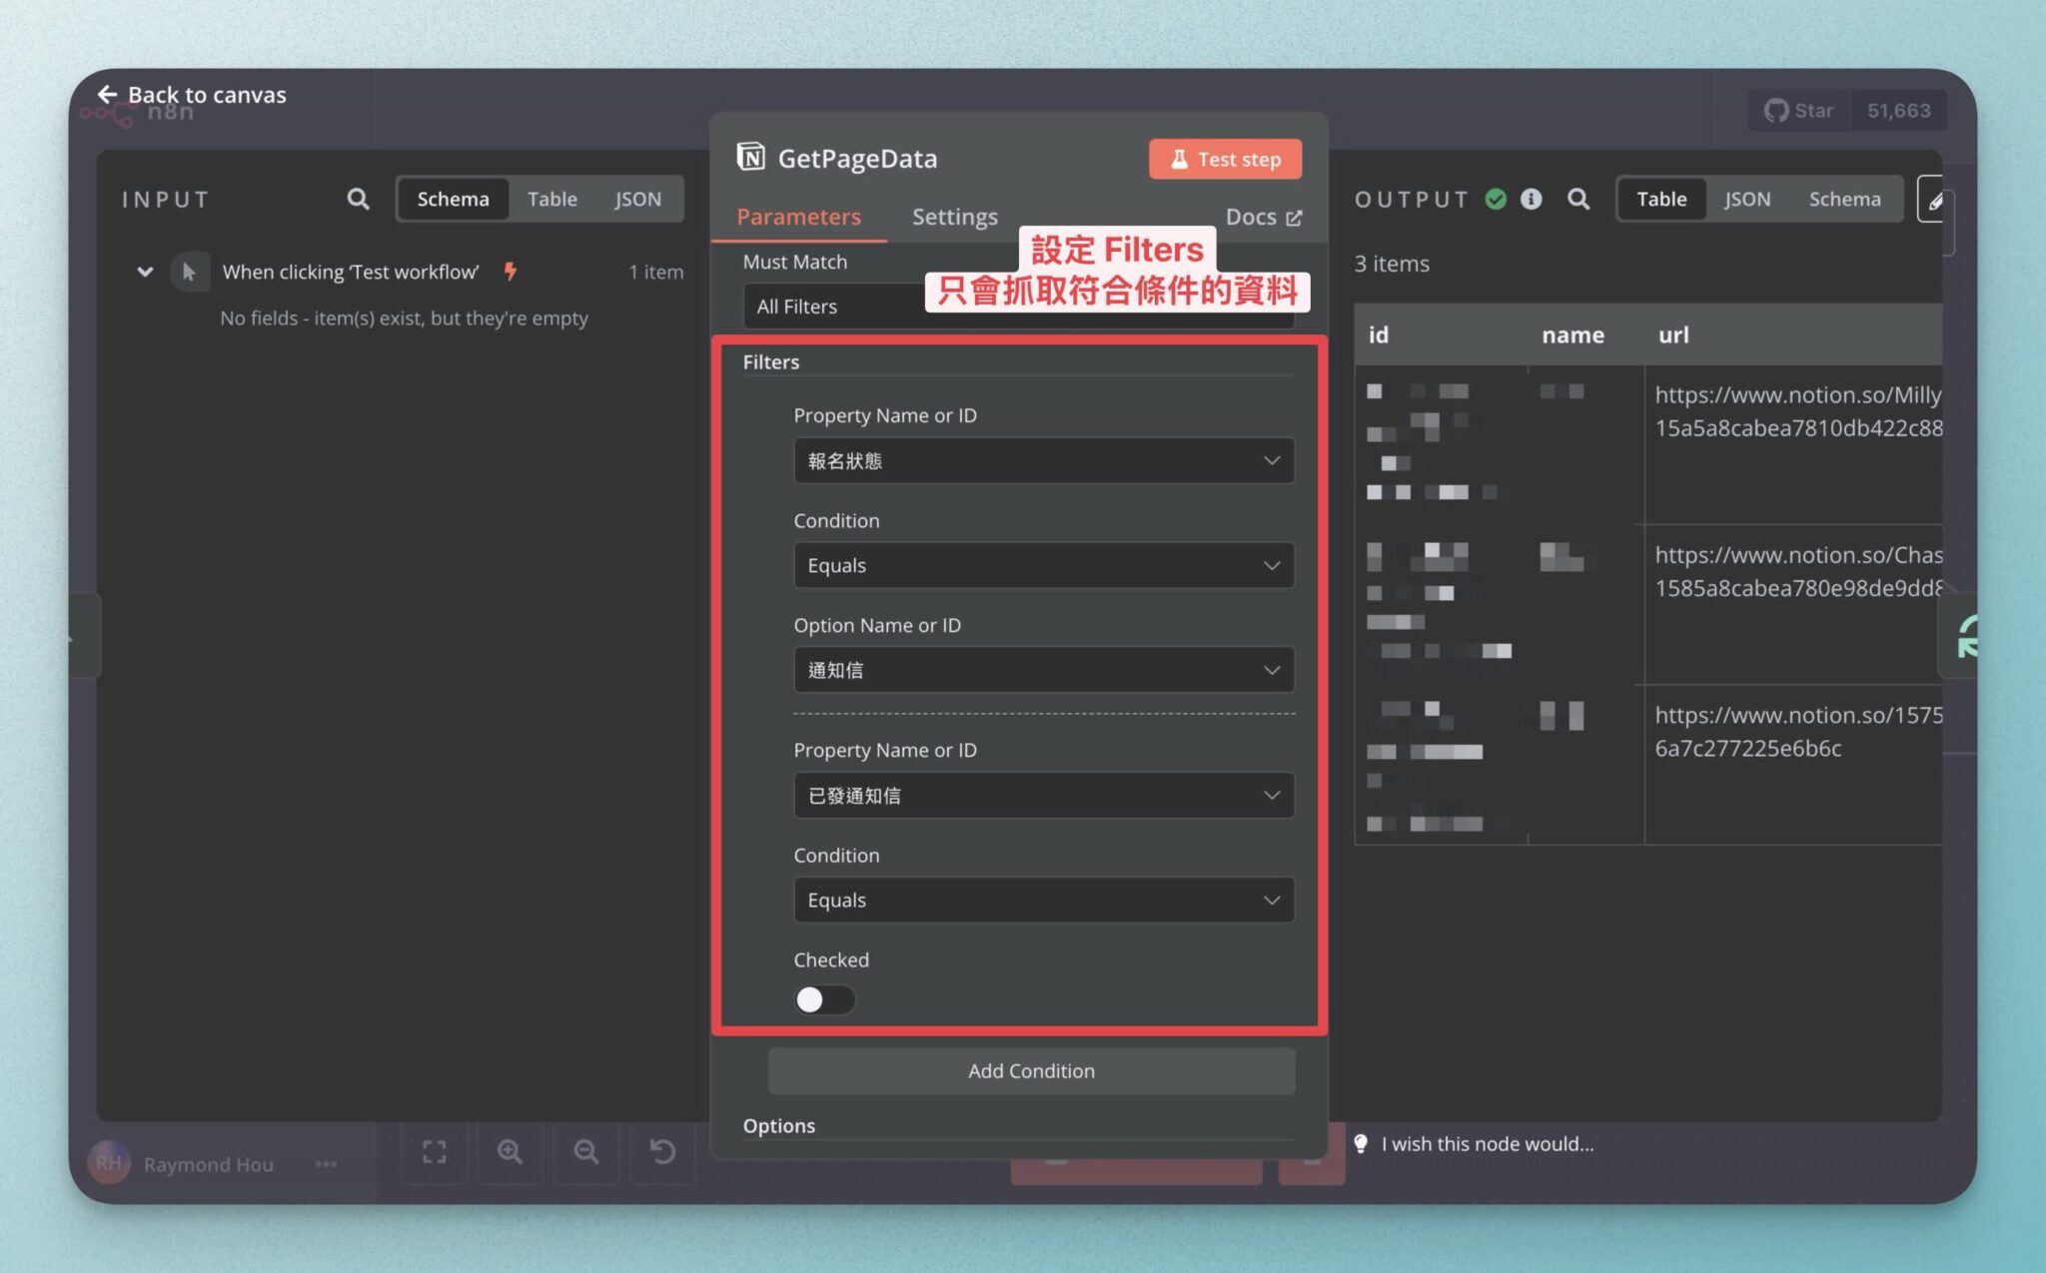Image resolution: width=2046 pixels, height=1273 pixels.
Task: Click the url column header
Action: pyautogui.click(x=1673, y=334)
